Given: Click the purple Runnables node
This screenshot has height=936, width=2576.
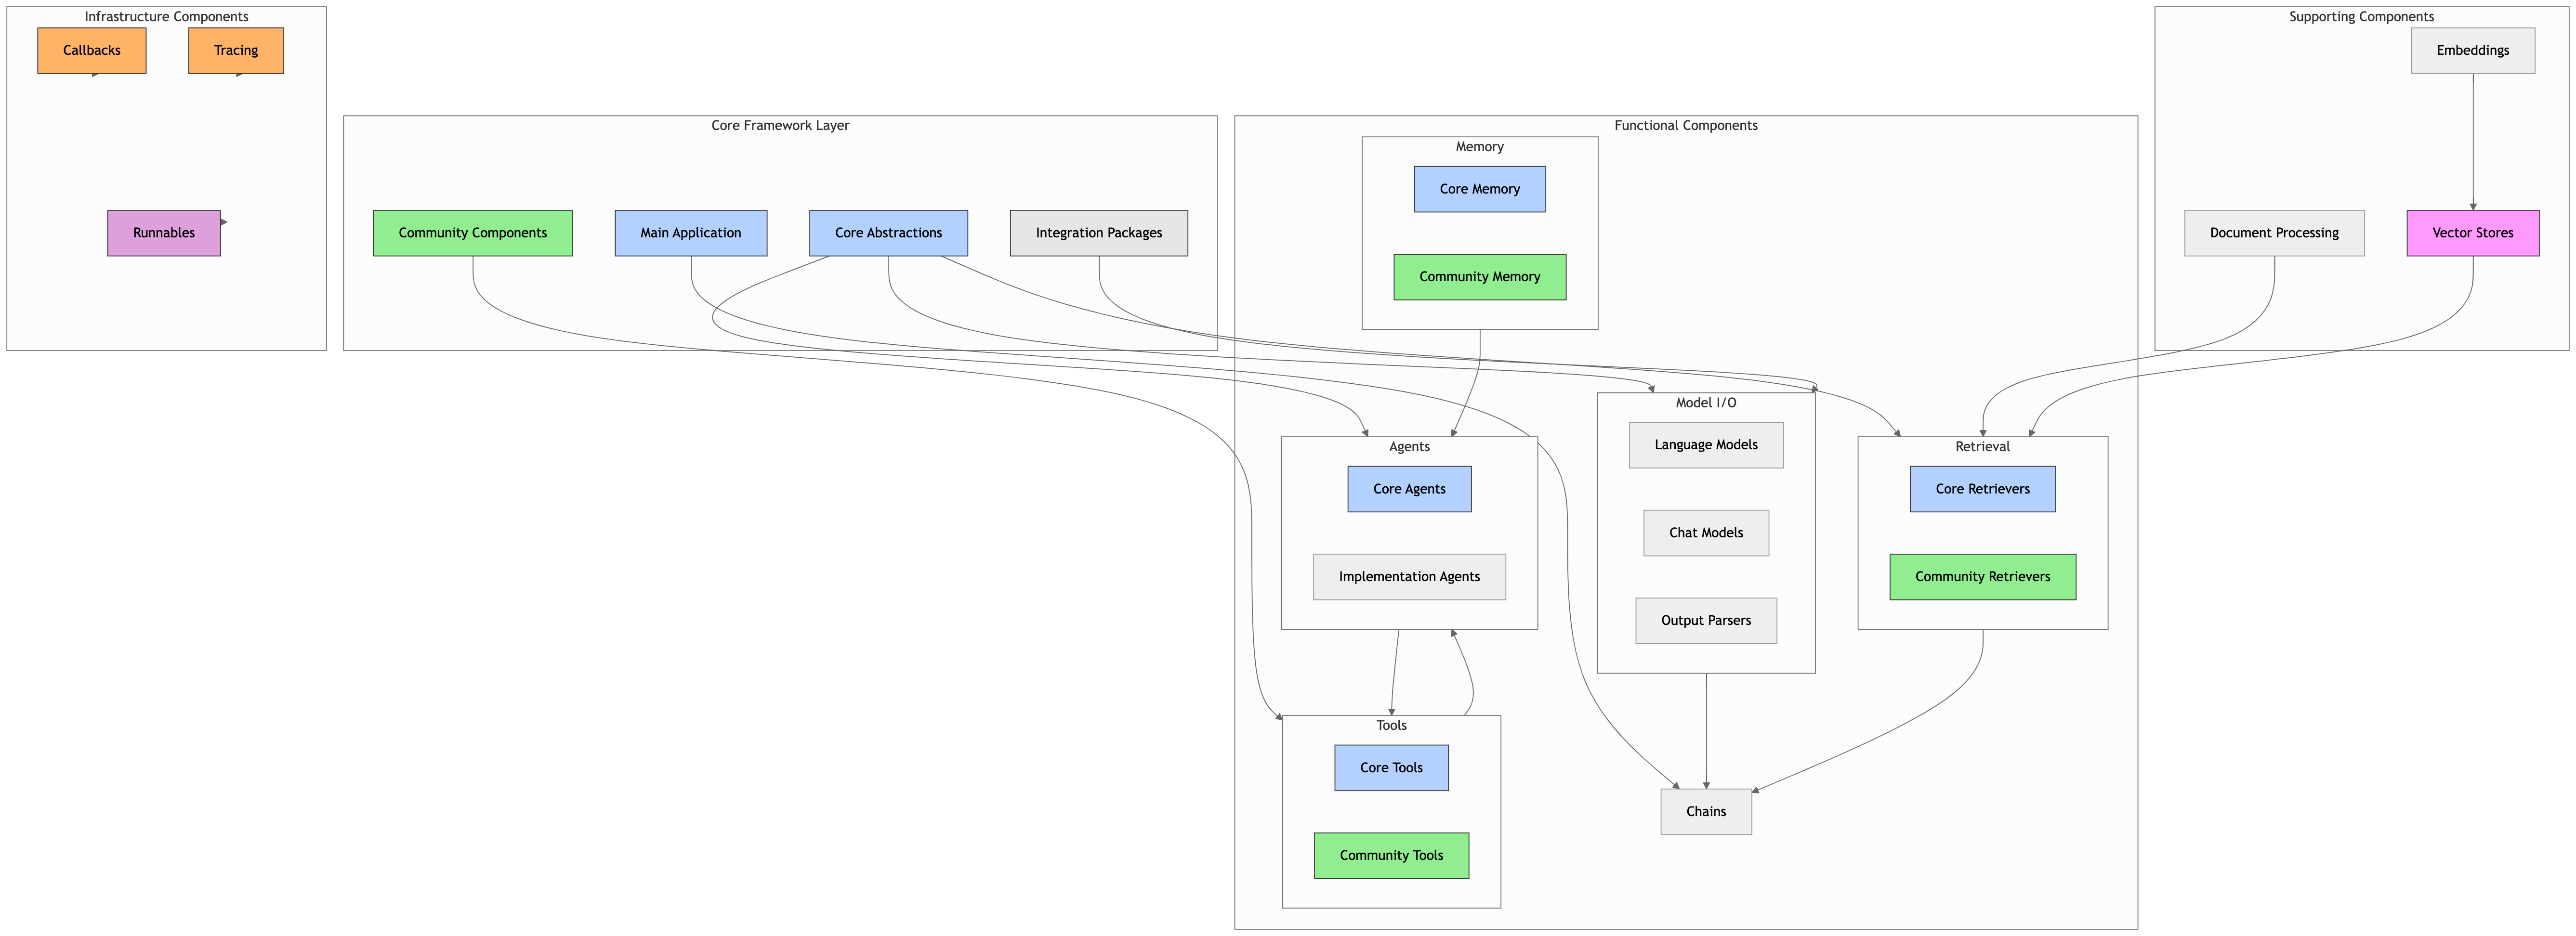Looking at the screenshot, I should click(x=164, y=233).
